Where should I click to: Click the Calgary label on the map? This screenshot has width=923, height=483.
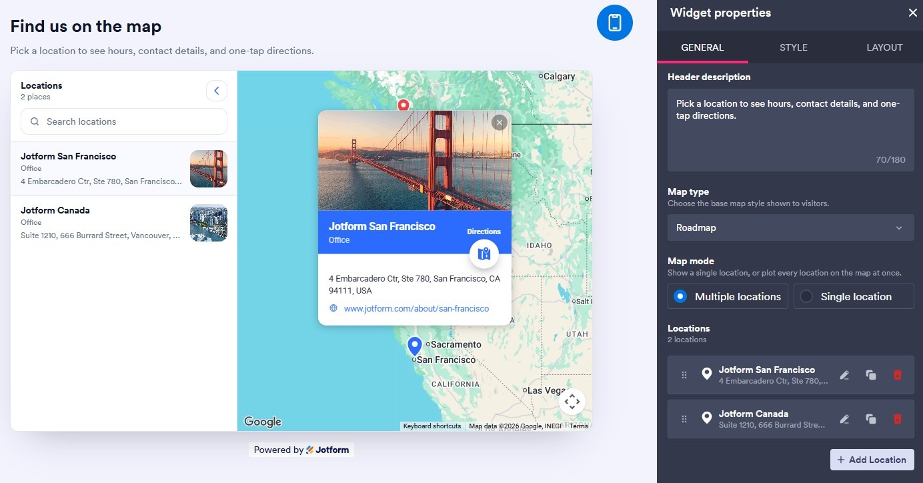point(559,76)
